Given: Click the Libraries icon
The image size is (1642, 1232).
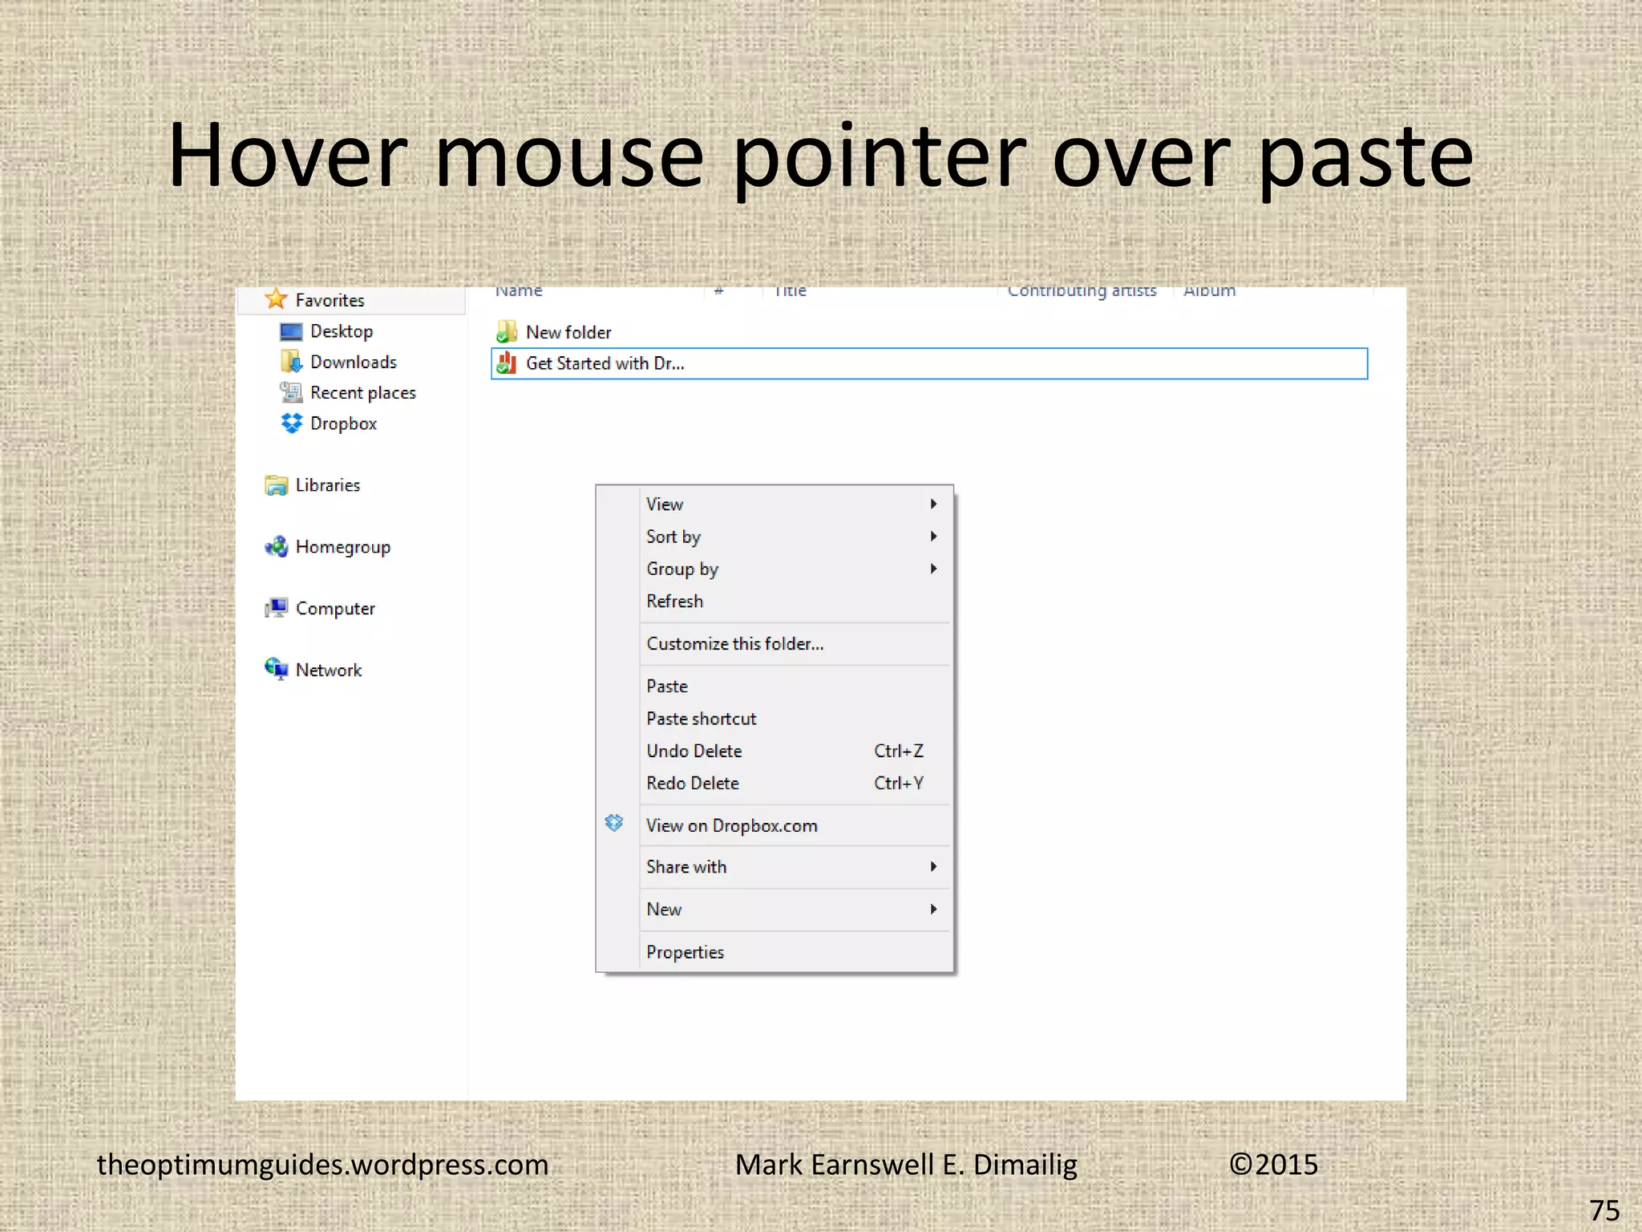Looking at the screenshot, I should tap(276, 485).
